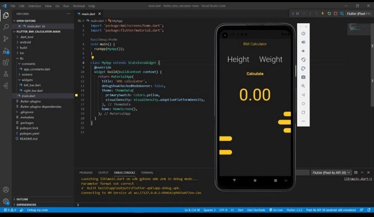The image size is (374, 217).
Task: Collapse the Open Editors section
Action: click(x=43, y=21)
